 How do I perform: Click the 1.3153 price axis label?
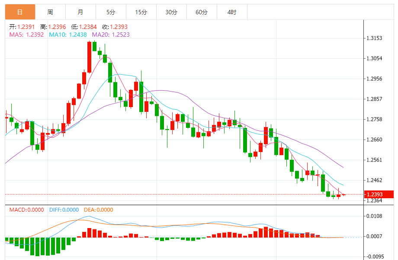[x=374, y=38]
